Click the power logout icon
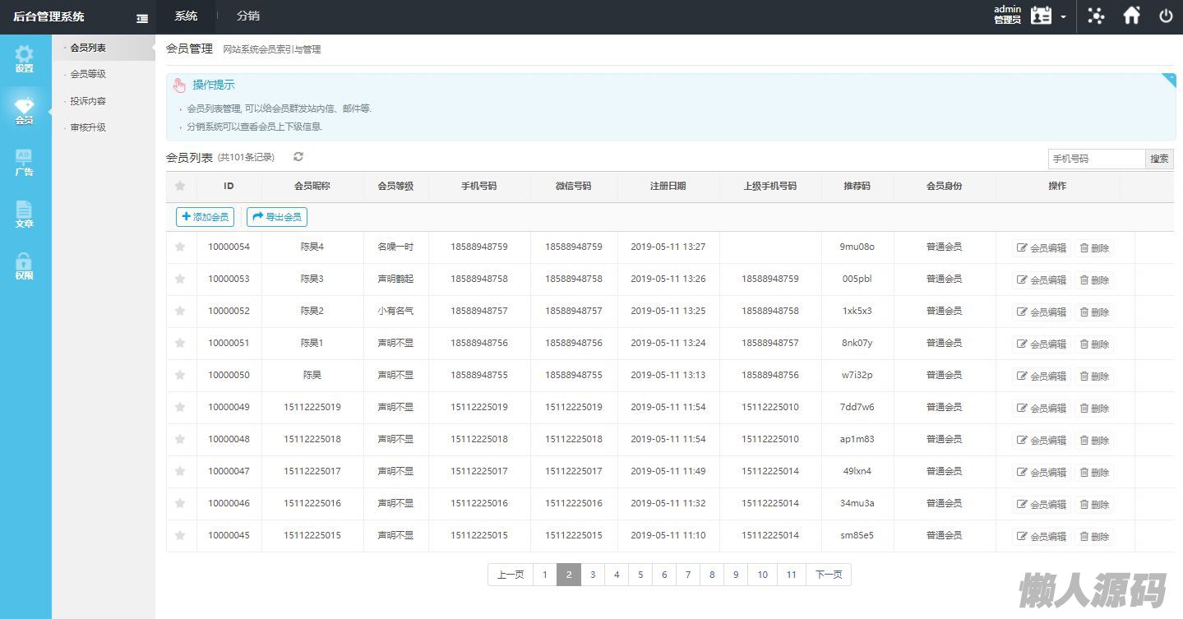Image resolution: width=1183 pixels, height=619 pixels. (1166, 16)
